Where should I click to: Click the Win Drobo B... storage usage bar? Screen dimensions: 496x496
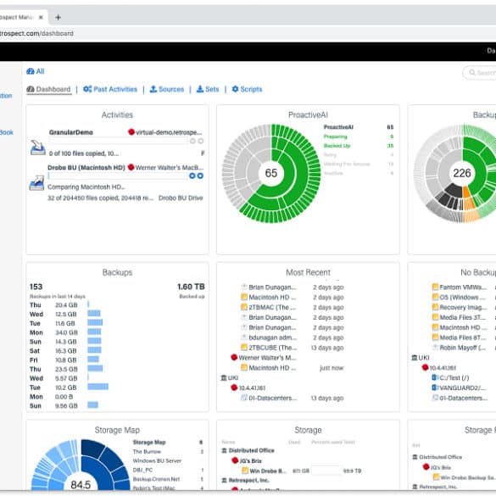(326, 471)
